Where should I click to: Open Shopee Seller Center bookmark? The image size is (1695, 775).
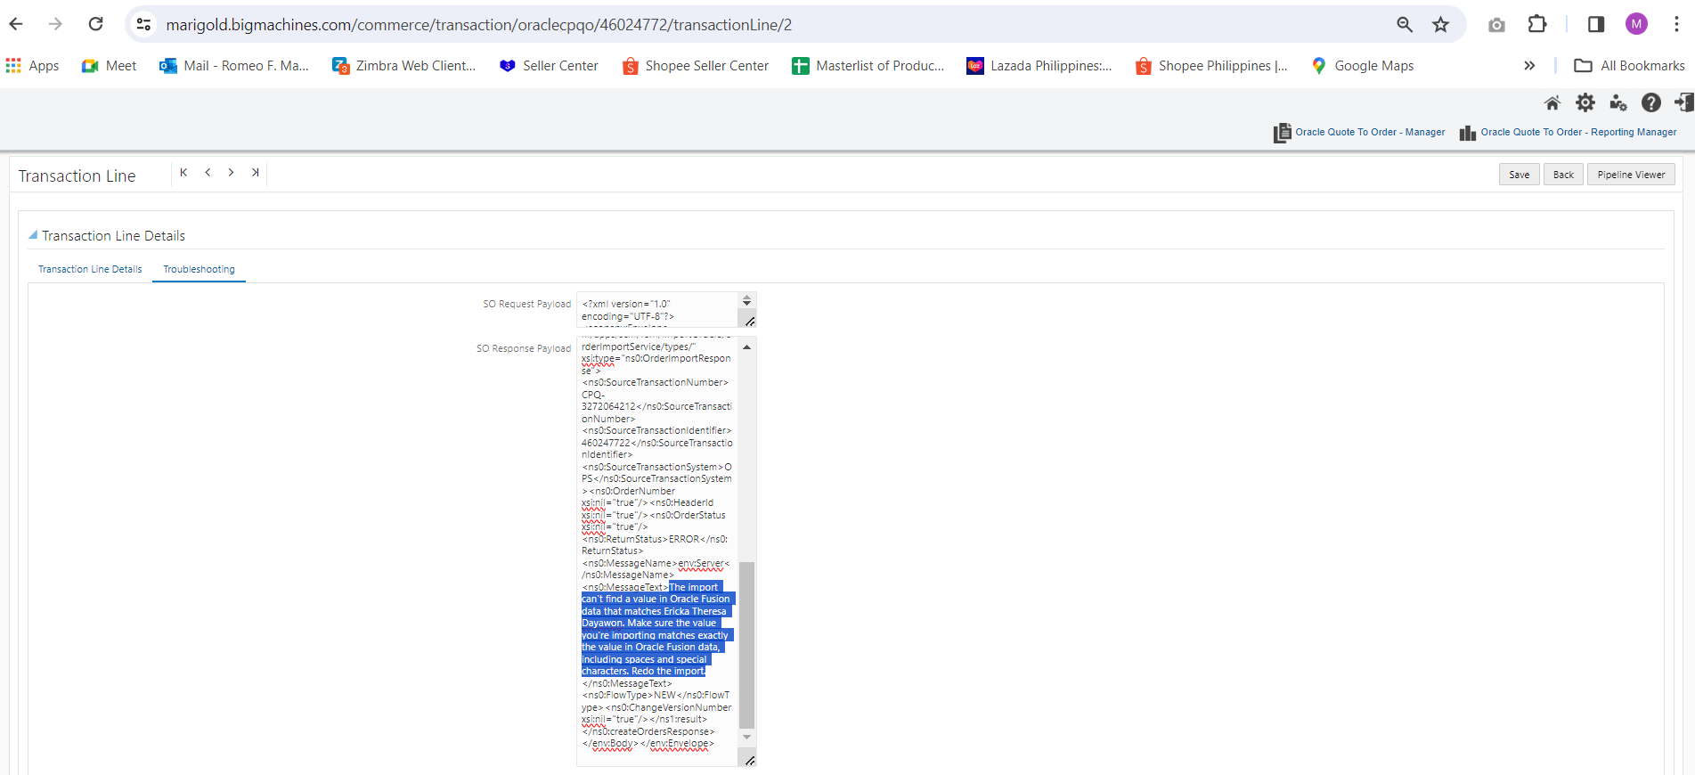[696, 66]
